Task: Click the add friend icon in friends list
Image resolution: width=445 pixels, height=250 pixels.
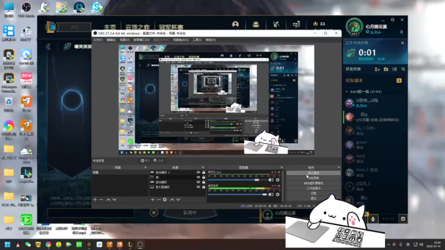Action: [377, 69]
